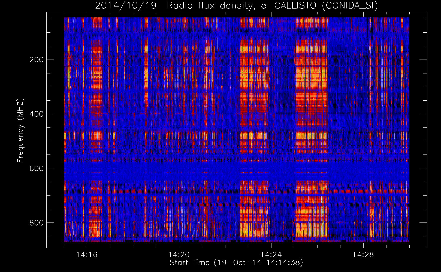Click the '14:24' time tick label
Screen dimensions: 441x272
click(271, 255)
